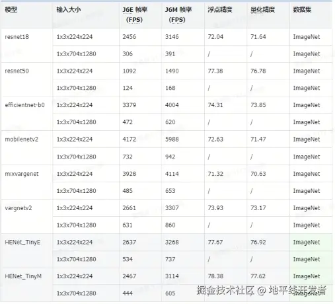Viewport: 335px width, 304px height.
Task: Click the float accuracy 77.38
Action: pyautogui.click(x=215, y=71)
